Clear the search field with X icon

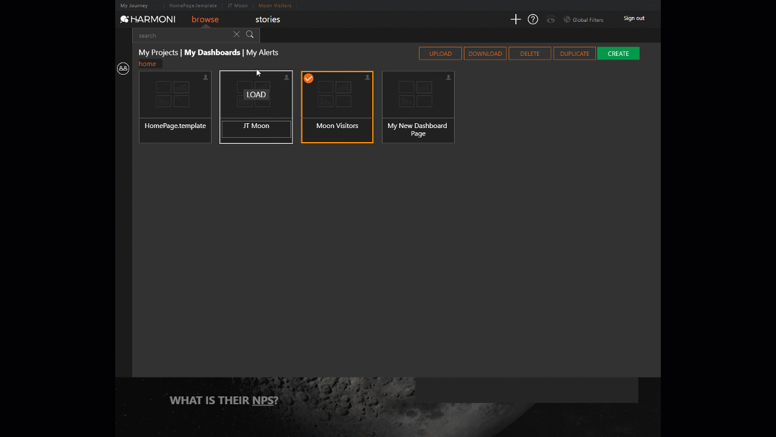[x=236, y=35]
